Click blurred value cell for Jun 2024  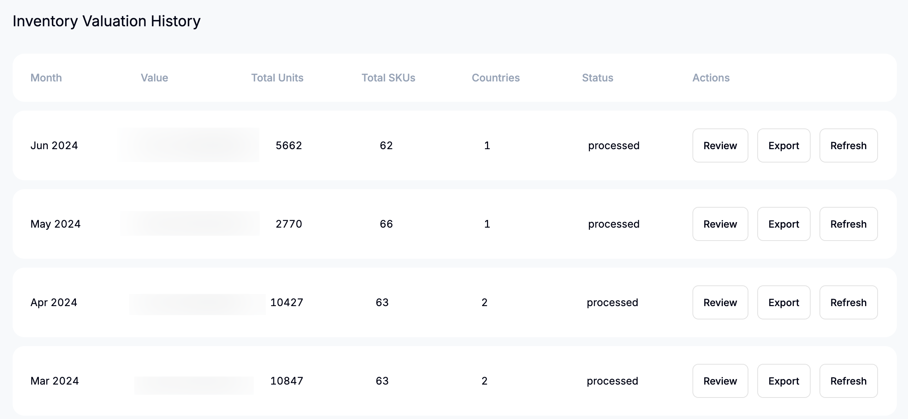pyautogui.click(x=188, y=145)
